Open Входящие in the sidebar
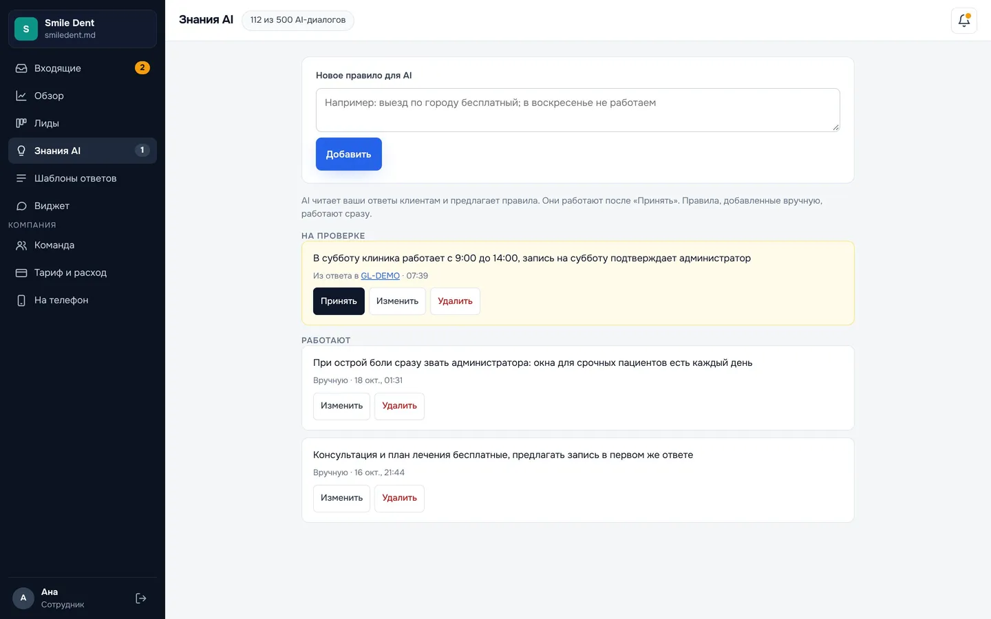This screenshot has width=991, height=619. [83, 68]
